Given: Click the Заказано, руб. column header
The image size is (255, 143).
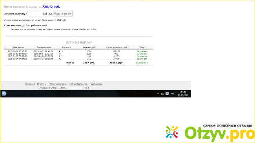Looking at the screenshot, I should tap(89, 47).
